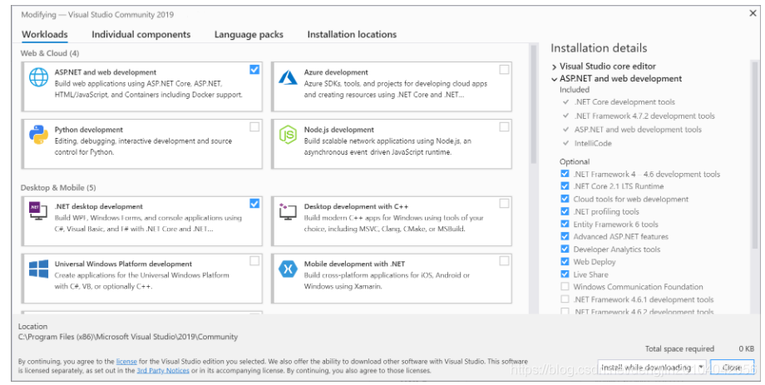
Task: Switch to the Workloads tab
Action: tap(45, 35)
